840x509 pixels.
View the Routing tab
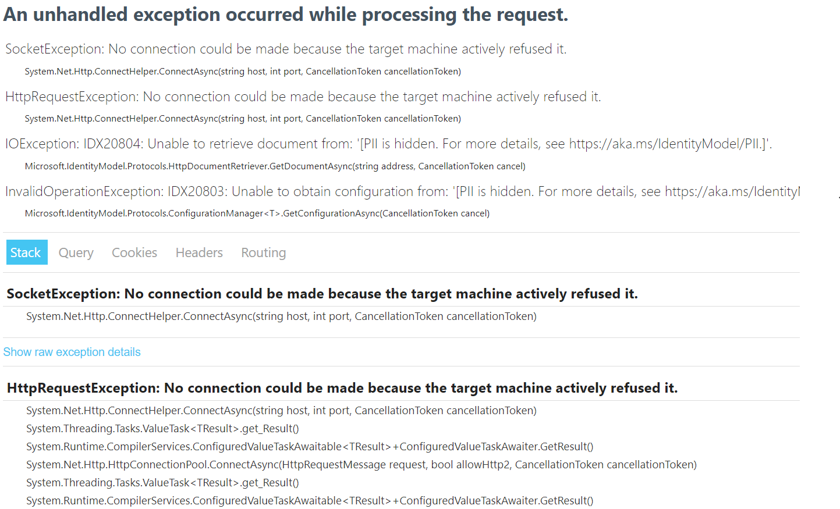[263, 252]
